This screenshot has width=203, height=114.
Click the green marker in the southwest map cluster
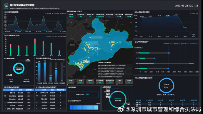[86, 60]
